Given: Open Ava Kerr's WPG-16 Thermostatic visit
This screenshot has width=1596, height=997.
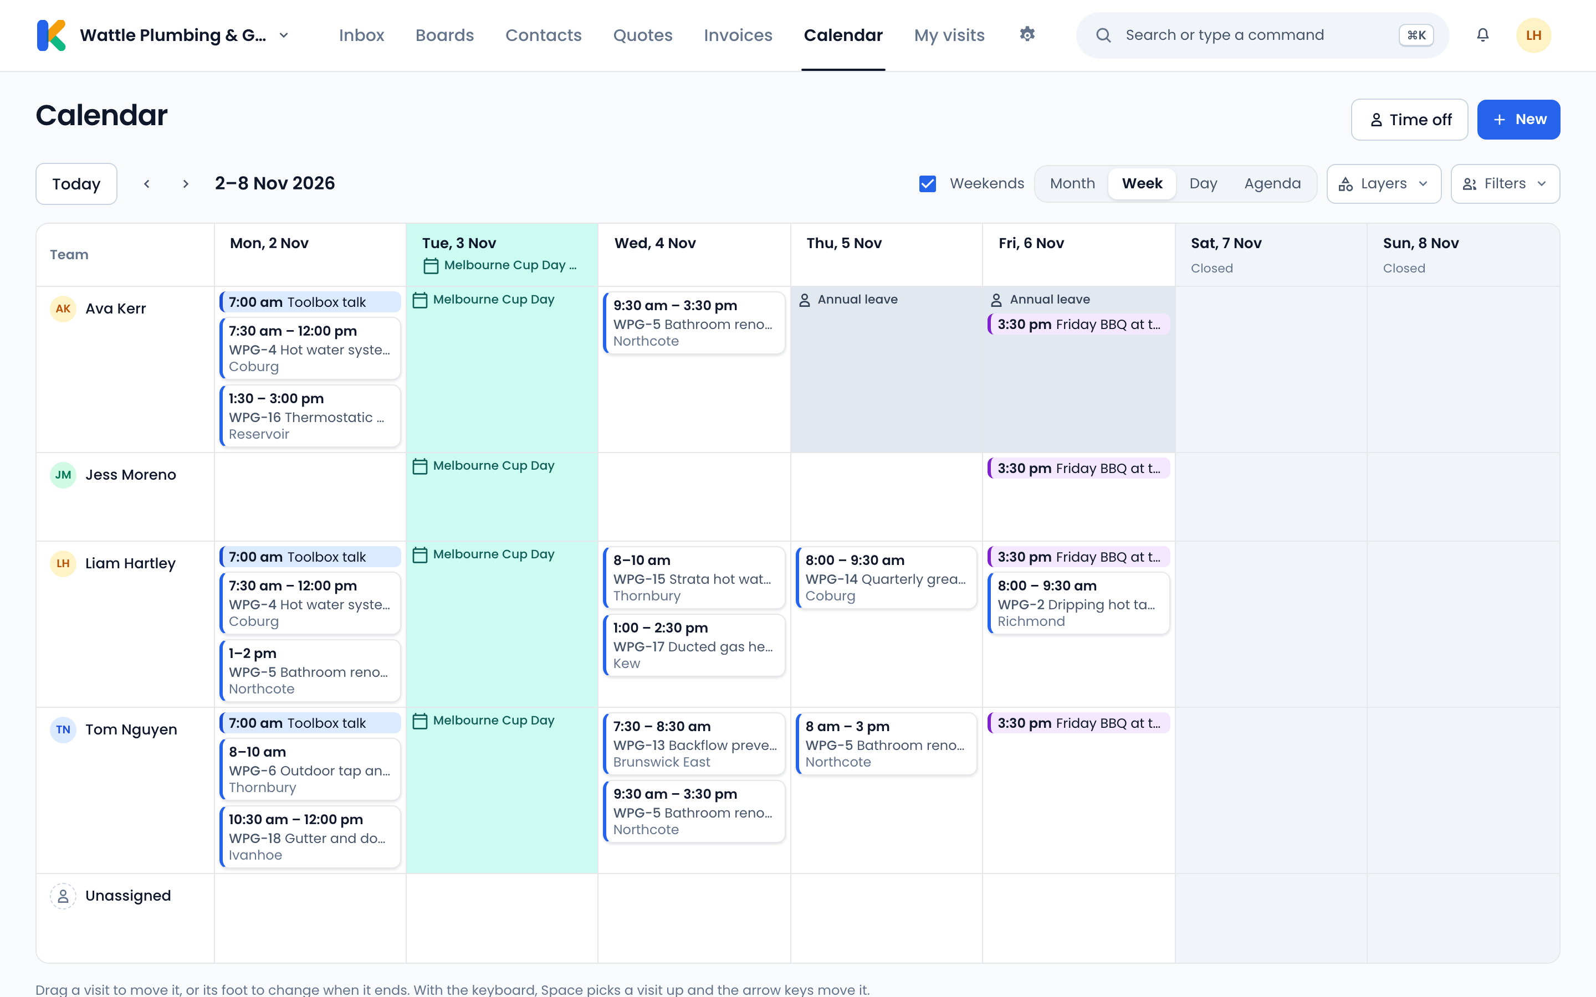Looking at the screenshot, I should (310, 416).
